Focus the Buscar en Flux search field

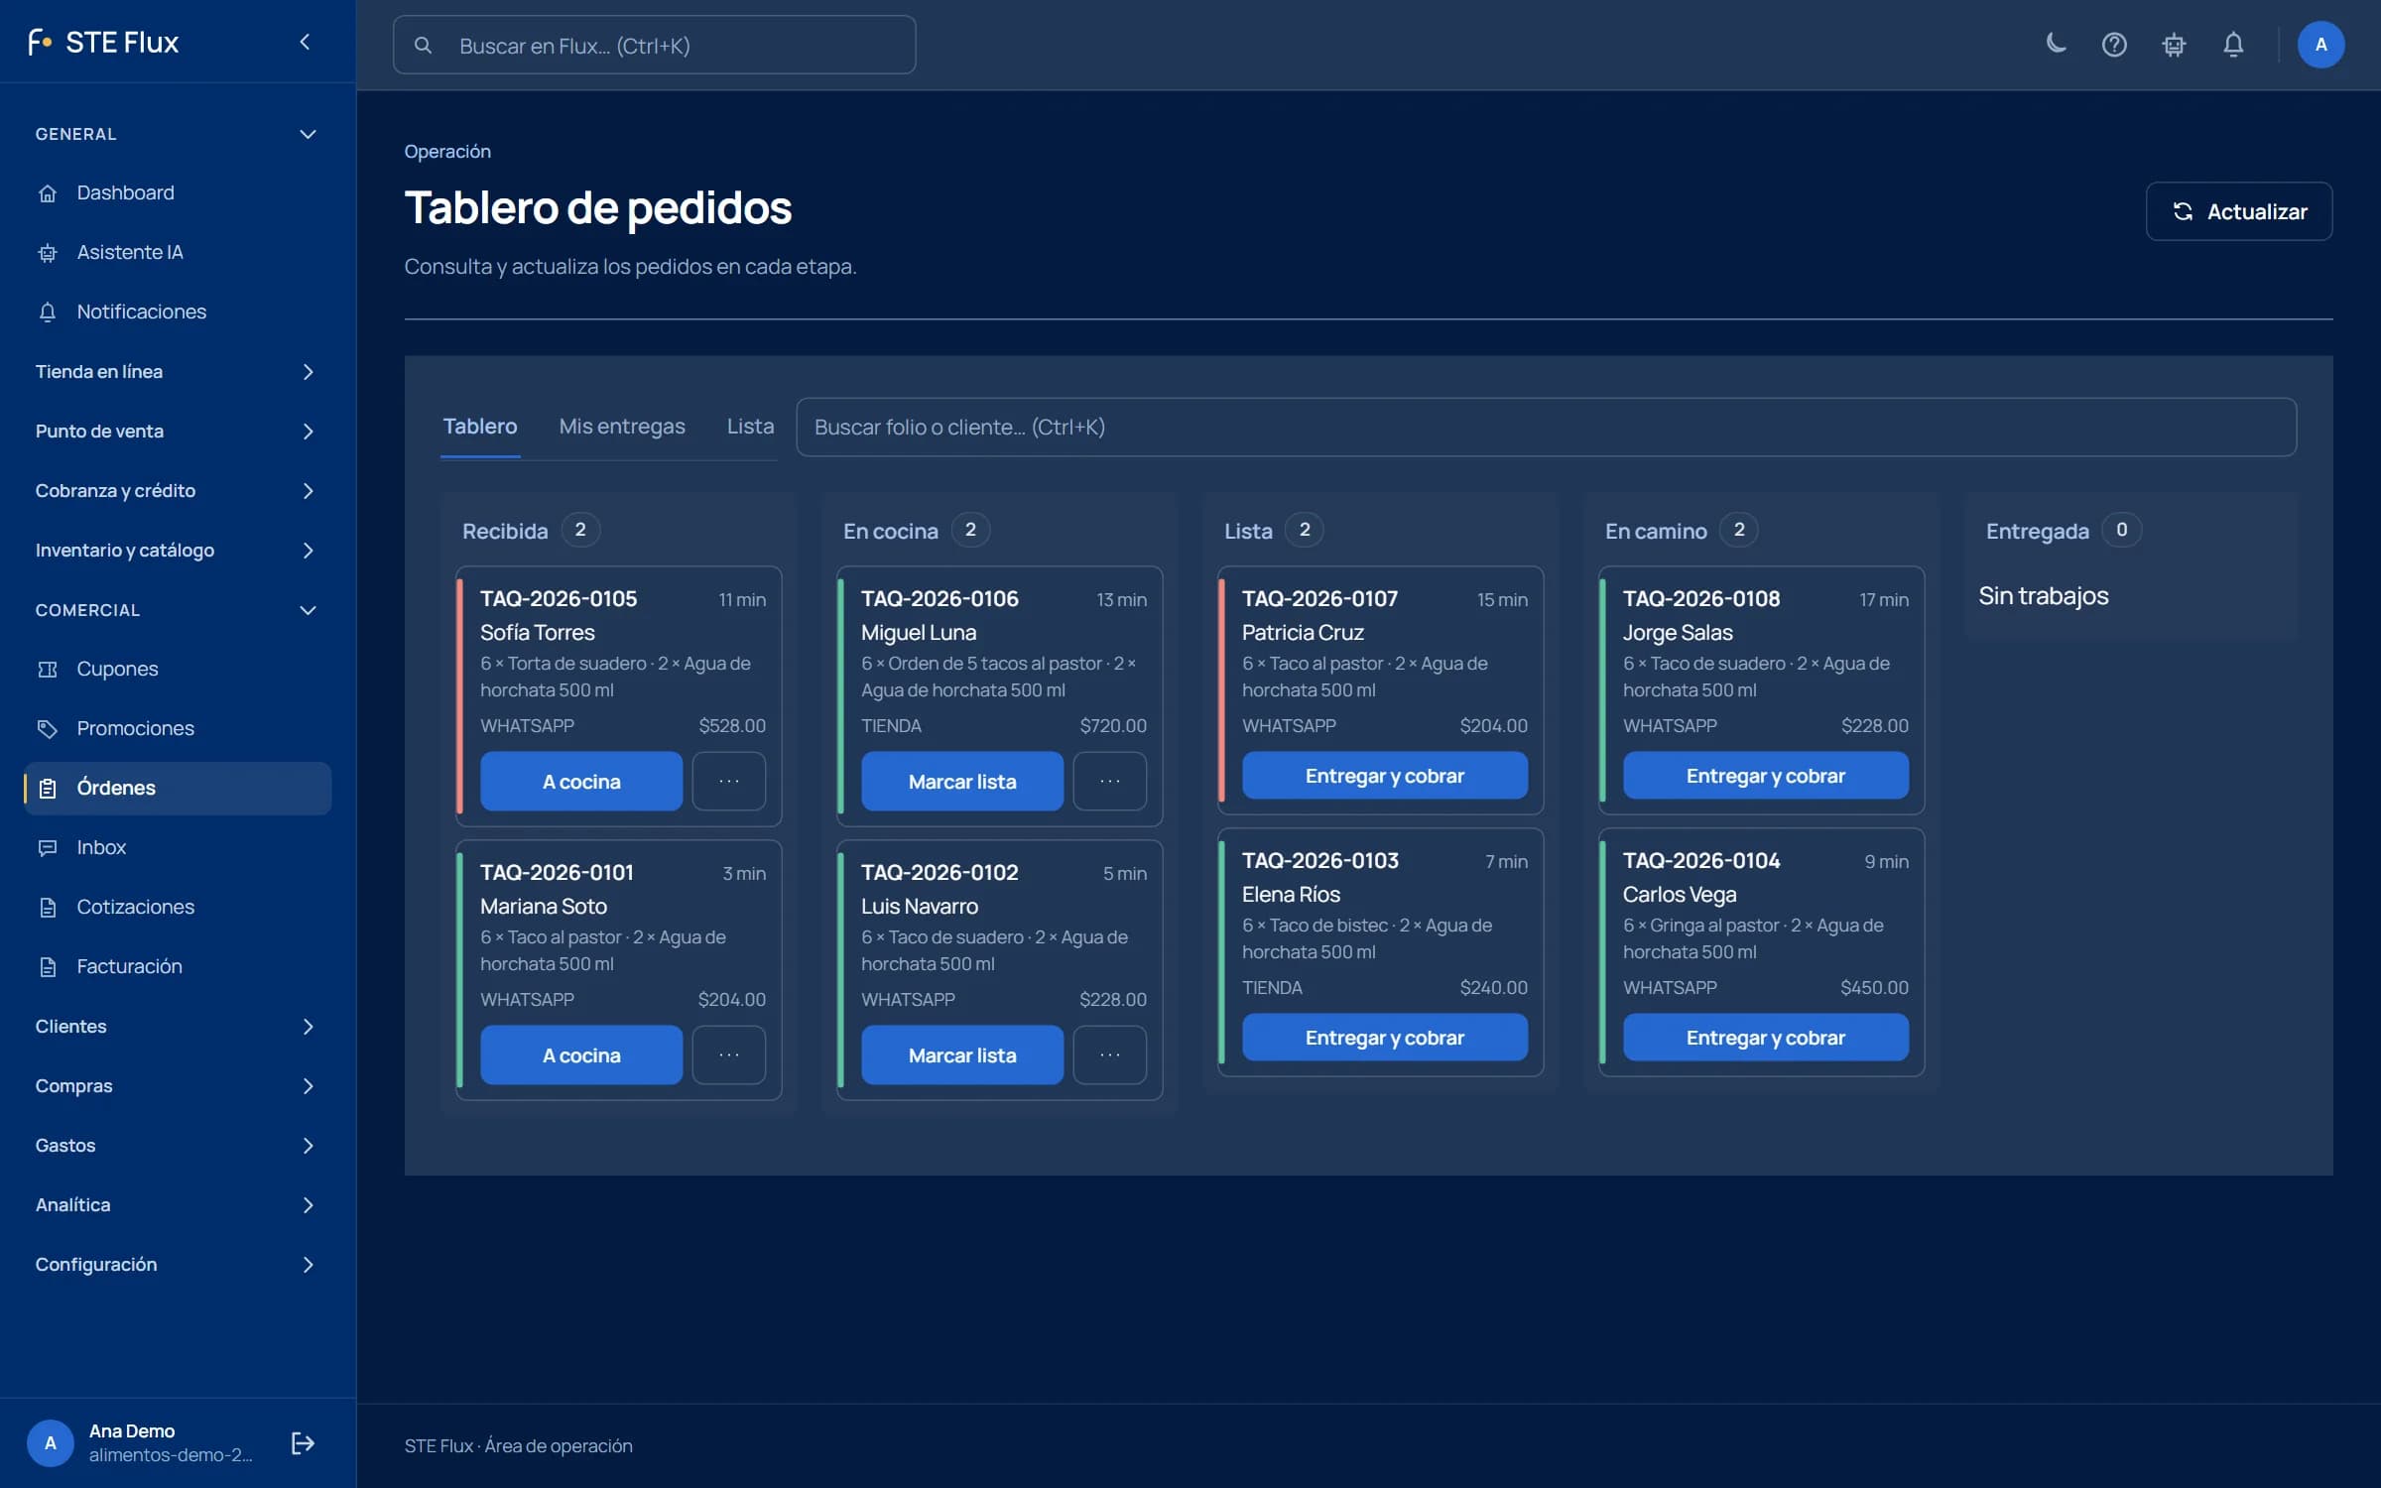point(655,45)
